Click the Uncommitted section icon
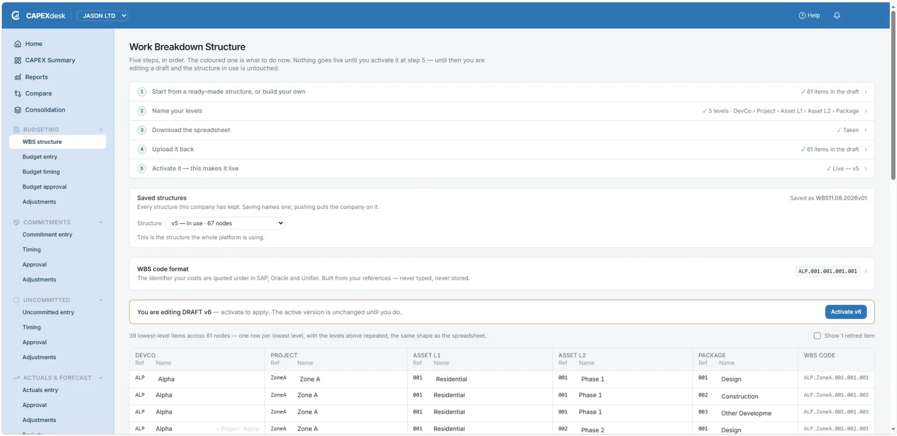 click(16, 300)
